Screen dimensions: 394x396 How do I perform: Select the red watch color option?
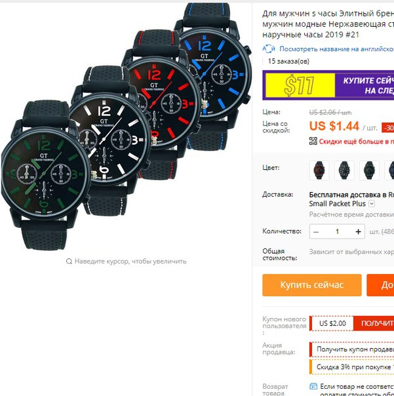coord(319,170)
